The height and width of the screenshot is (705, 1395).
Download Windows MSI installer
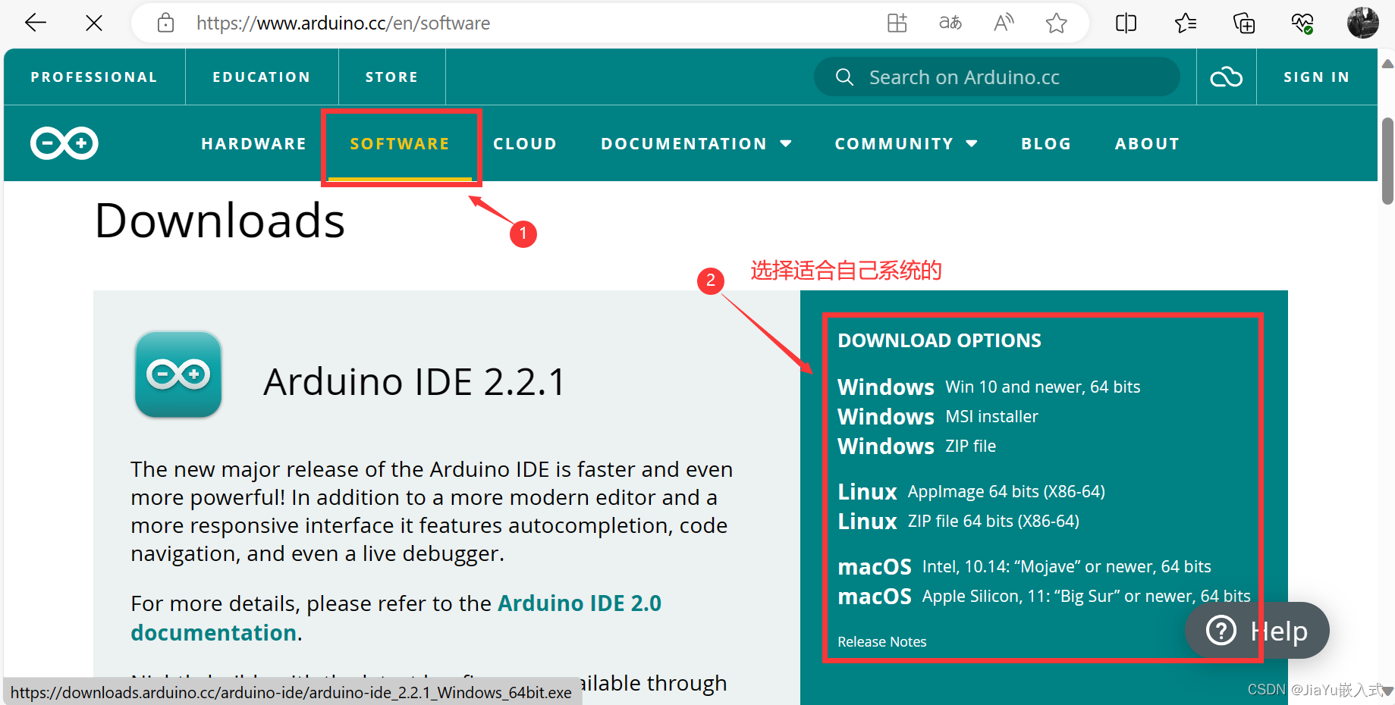(x=938, y=416)
